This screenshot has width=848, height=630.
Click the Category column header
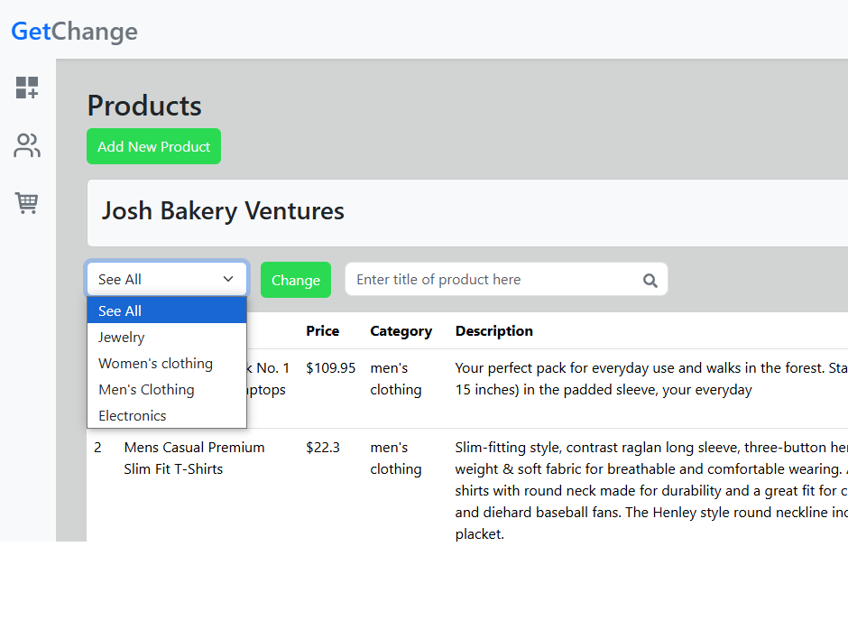(x=401, y=330)
